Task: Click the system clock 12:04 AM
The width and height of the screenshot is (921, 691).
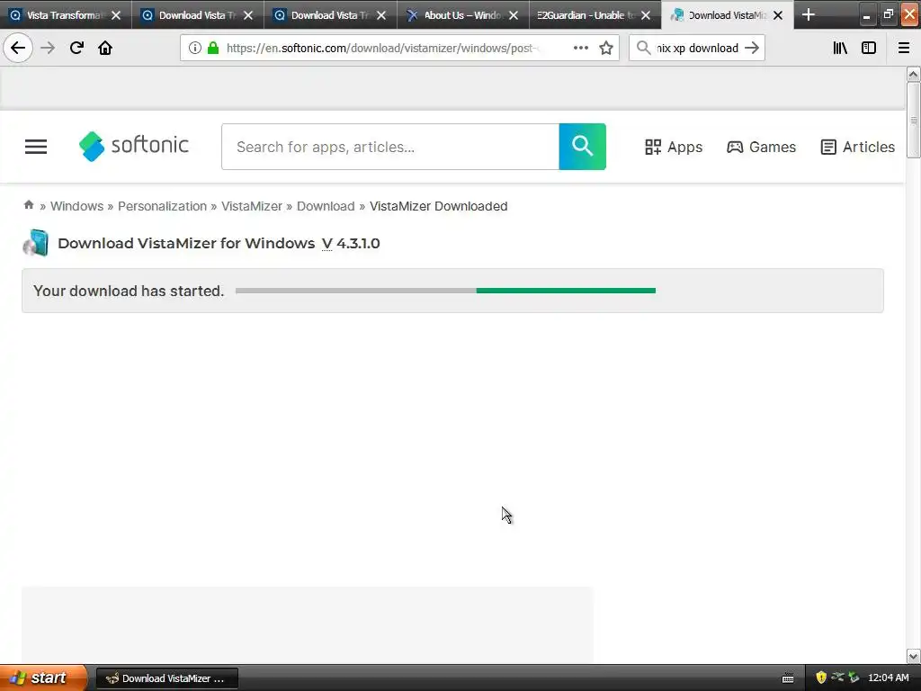Action: click(888, 678)
